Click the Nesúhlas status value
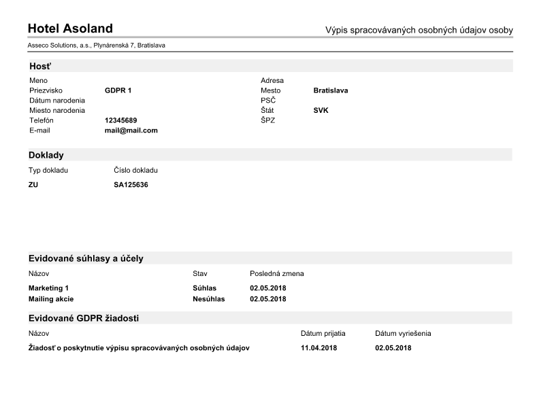Screen dimensions: 537x412 click(x=209, y=298)
